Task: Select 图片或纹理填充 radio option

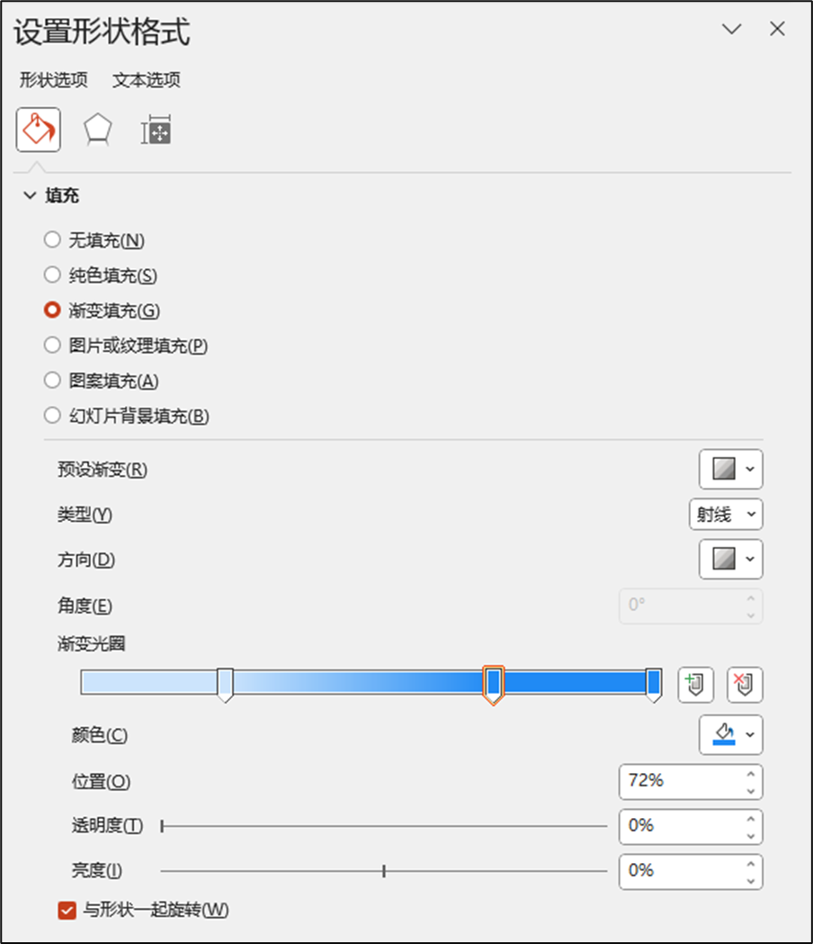Action: click(52, 345)
